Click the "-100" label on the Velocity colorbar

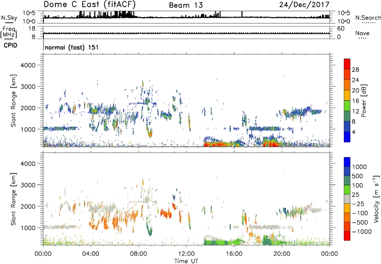[360, 213]
